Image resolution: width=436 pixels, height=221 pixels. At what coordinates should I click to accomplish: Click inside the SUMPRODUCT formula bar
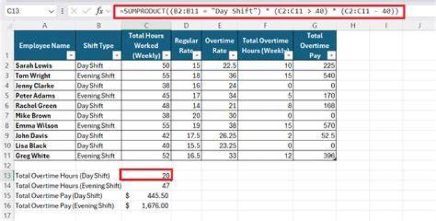pos(259,12)
